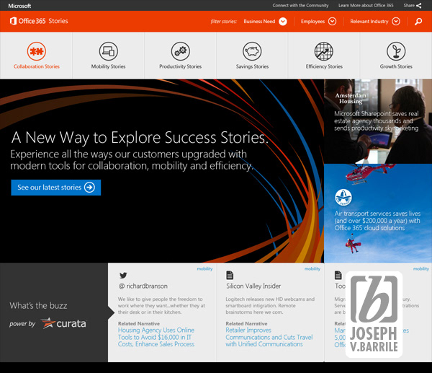The width and height of the screenshot is (432, 373).
Task: Select the Collaboration Stories puzzle icon
Action: coord(37,51)
